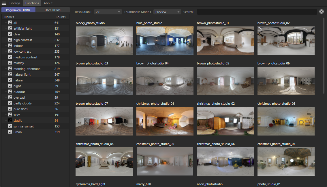Click the image icon beside 'high contrast'
This screenshot has height=187, width=327.
[x=10, y=40]
